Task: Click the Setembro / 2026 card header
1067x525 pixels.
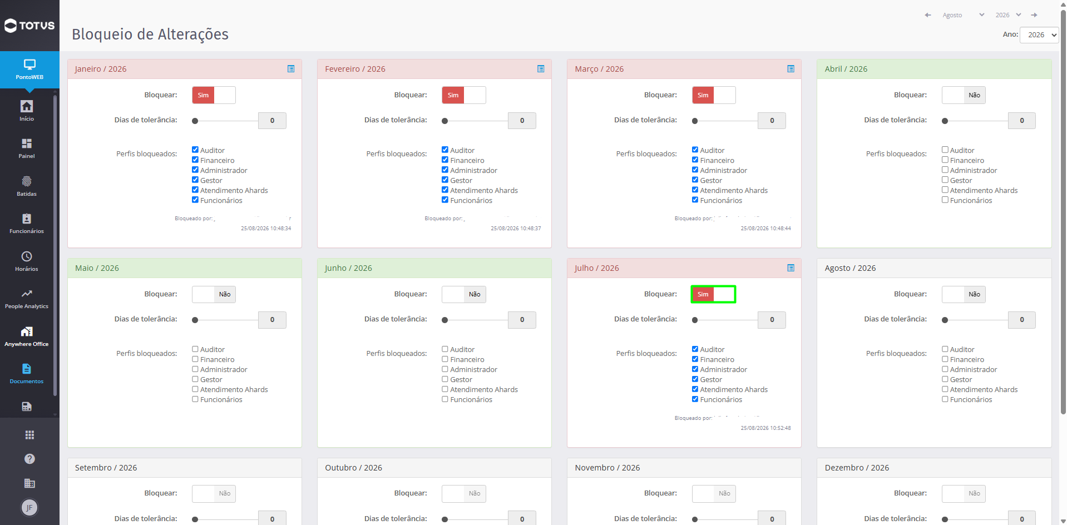Action: [x=185, y=468]
